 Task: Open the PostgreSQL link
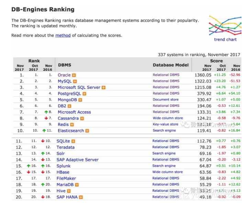69,94
